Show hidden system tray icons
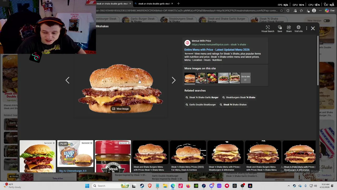 (289, 186)
